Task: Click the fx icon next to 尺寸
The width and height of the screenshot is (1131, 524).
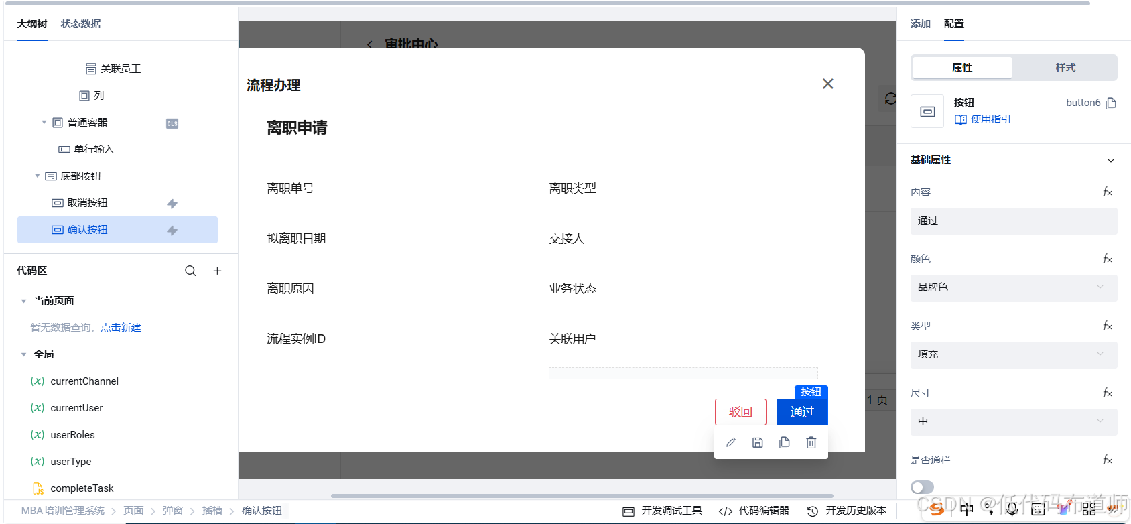Action: (x=1108, y=393)
